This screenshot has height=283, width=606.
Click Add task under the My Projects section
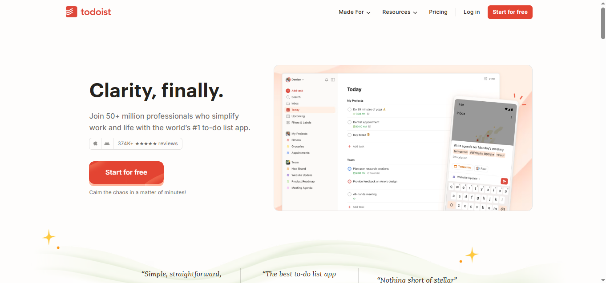pos(356,146)
